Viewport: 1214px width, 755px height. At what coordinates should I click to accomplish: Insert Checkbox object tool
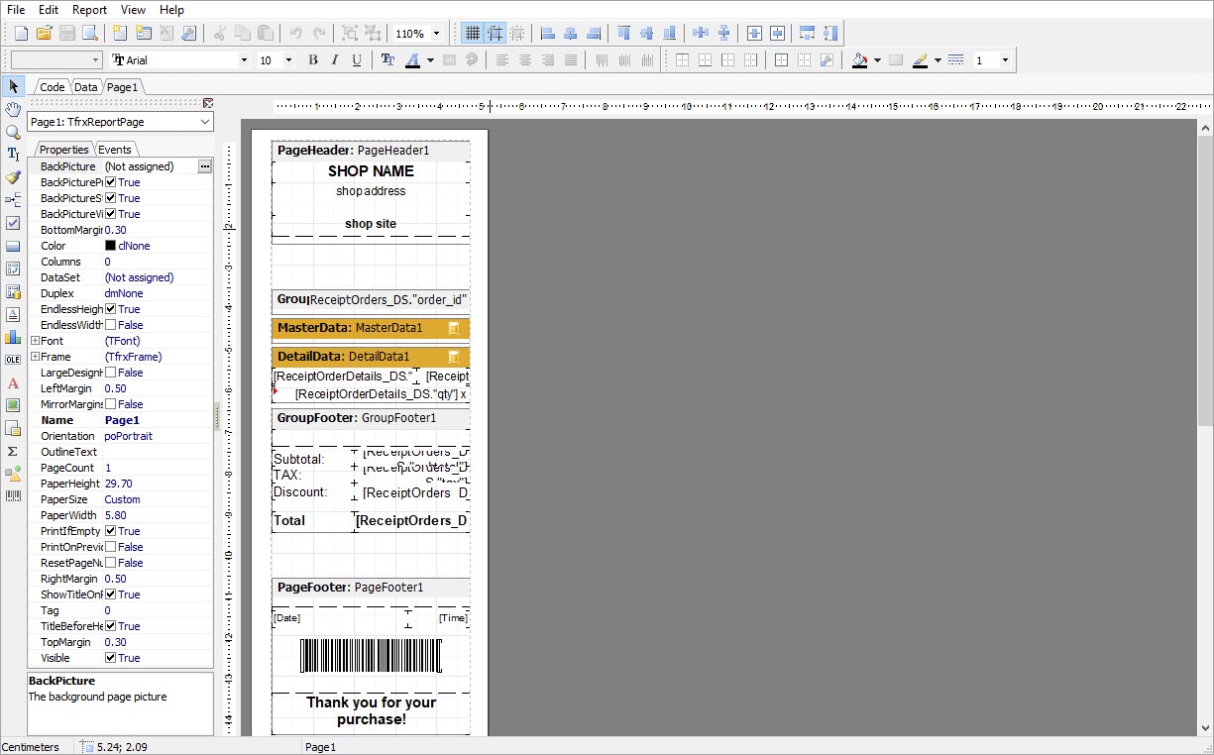13,223
